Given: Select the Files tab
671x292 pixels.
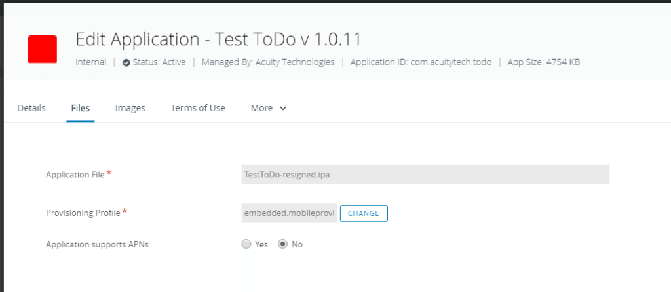Looking at the screenshot, I should 81,108.
